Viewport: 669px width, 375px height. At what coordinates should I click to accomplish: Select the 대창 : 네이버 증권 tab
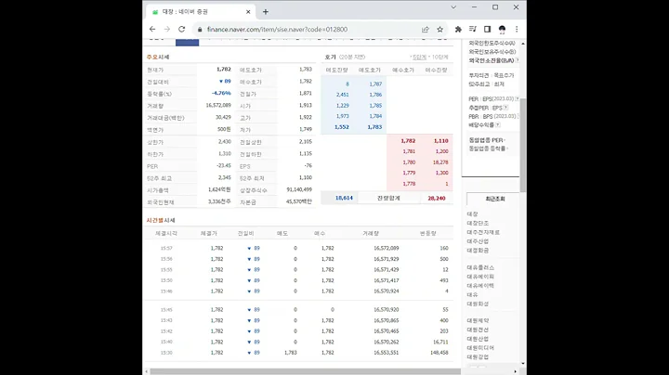point(201,12)
